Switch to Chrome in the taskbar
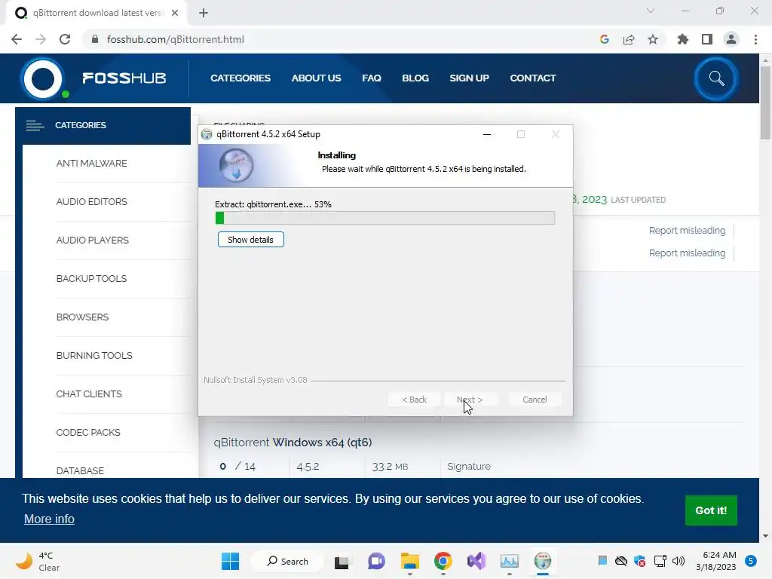The width and height of the screenshot is (772, 579). coord(443,561)
